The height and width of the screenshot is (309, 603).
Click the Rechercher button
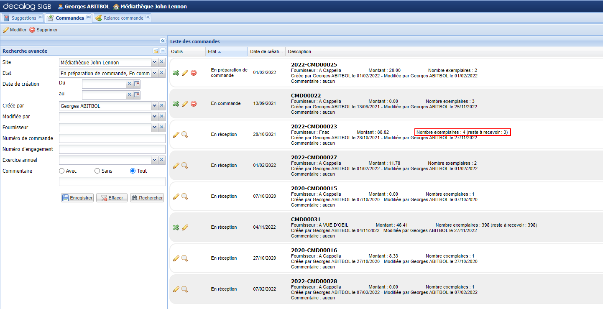point(147,197)
